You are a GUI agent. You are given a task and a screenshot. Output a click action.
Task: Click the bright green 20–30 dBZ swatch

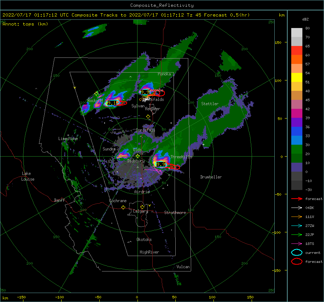pyautogui.click(x=297, y=149)
